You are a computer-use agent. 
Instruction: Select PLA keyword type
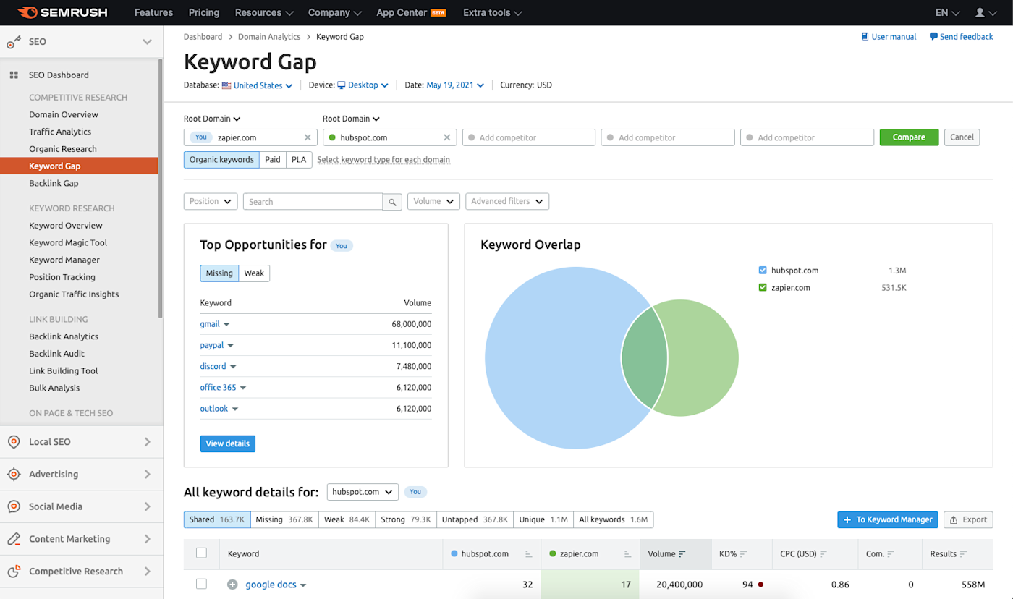click(x=299, y=160)
